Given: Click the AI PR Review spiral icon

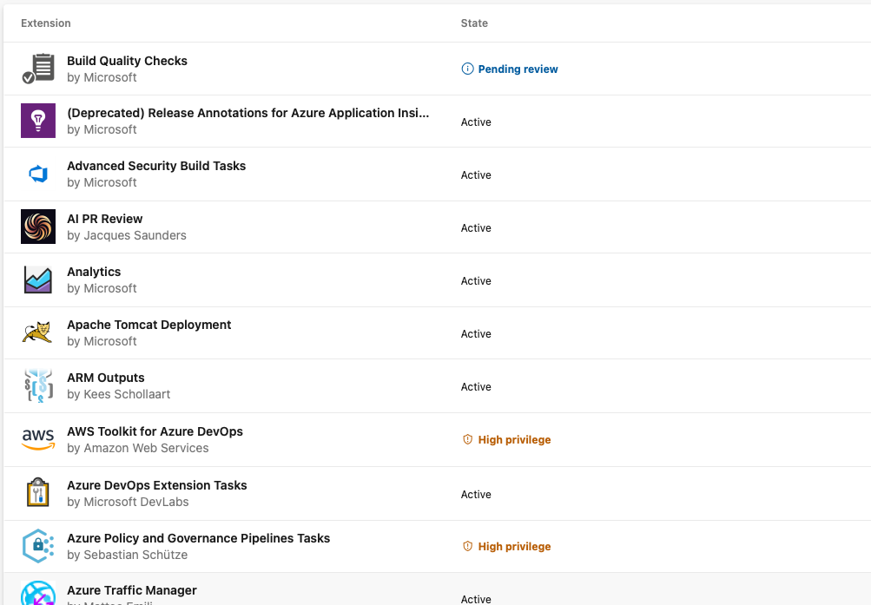Looking at the screenshot, I should 37,227.
